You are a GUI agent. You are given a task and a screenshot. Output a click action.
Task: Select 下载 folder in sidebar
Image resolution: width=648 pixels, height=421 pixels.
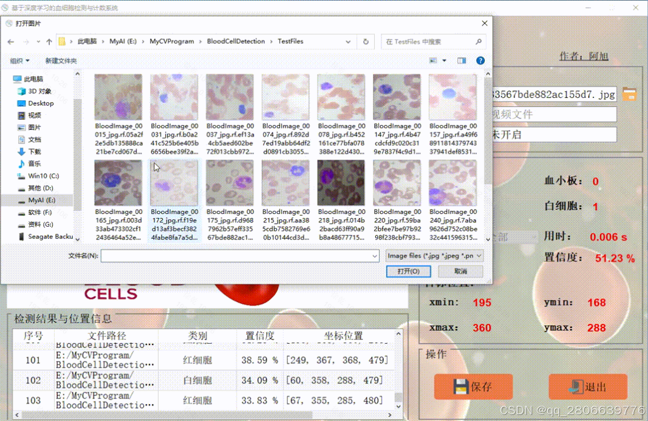tap(29, 151)
